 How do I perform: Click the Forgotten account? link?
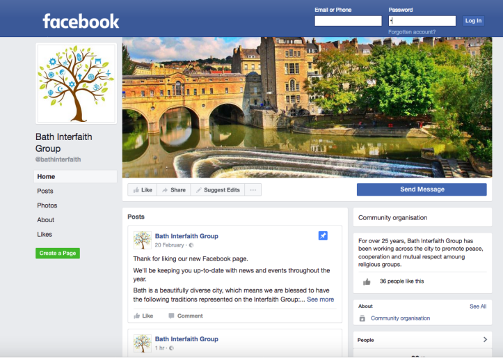point(412,32)
